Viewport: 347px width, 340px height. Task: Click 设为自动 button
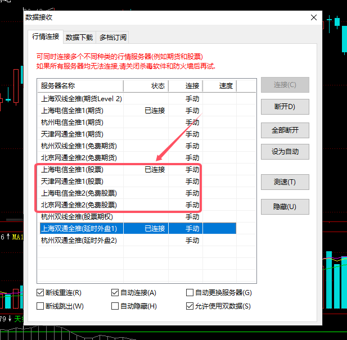pos(285,152)
